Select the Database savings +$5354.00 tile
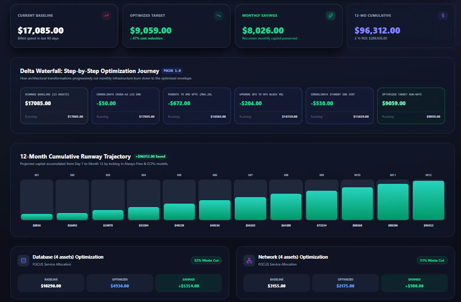 click(189, 283)
